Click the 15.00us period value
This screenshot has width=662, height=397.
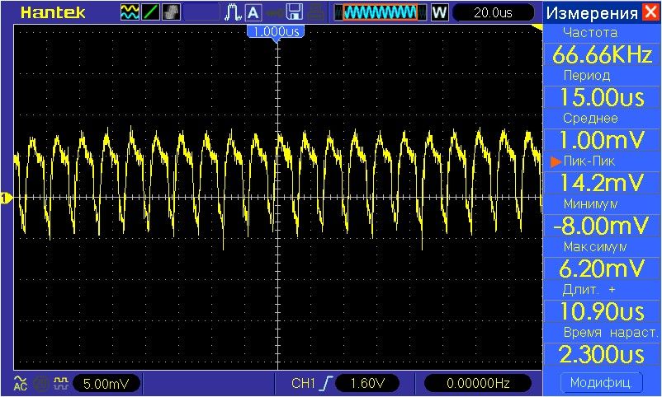point(602,97)
